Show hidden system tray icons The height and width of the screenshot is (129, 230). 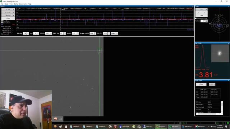point(208,126)
